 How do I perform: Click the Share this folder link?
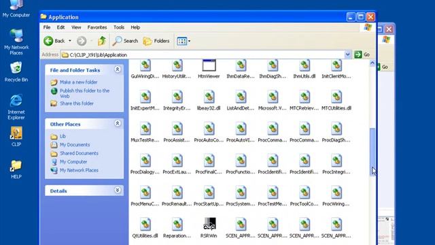(x=77, y=103)
